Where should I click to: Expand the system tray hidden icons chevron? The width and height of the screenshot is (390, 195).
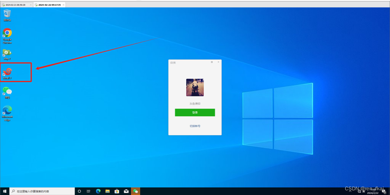pyautogui.click(x=350, y=191)
